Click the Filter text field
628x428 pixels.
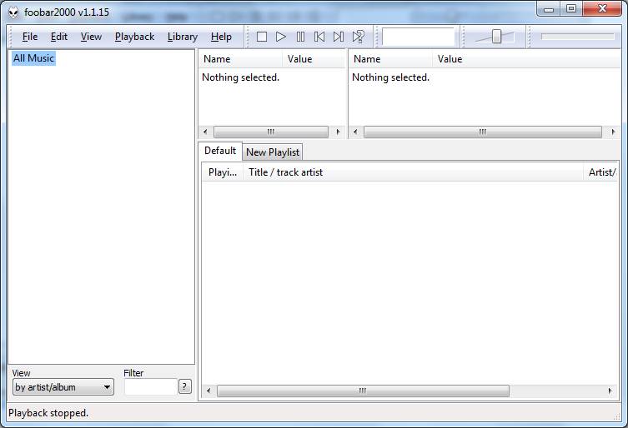(x=151, y=387)
